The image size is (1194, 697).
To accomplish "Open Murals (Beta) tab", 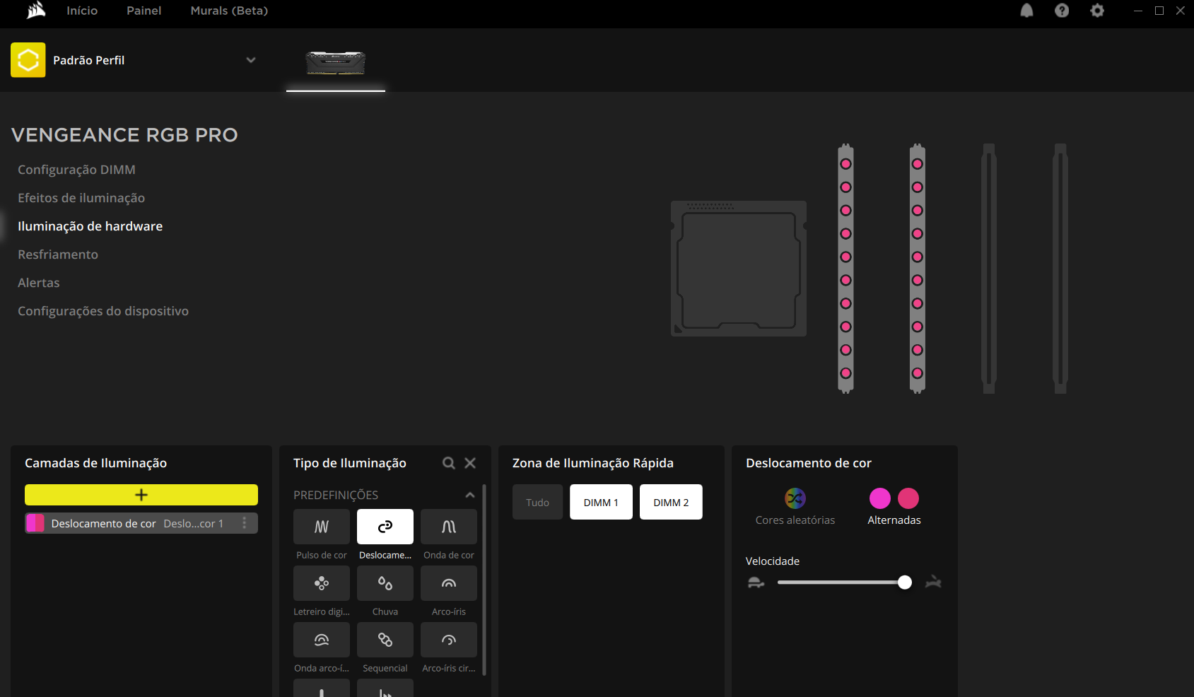I will click(229, 11).
